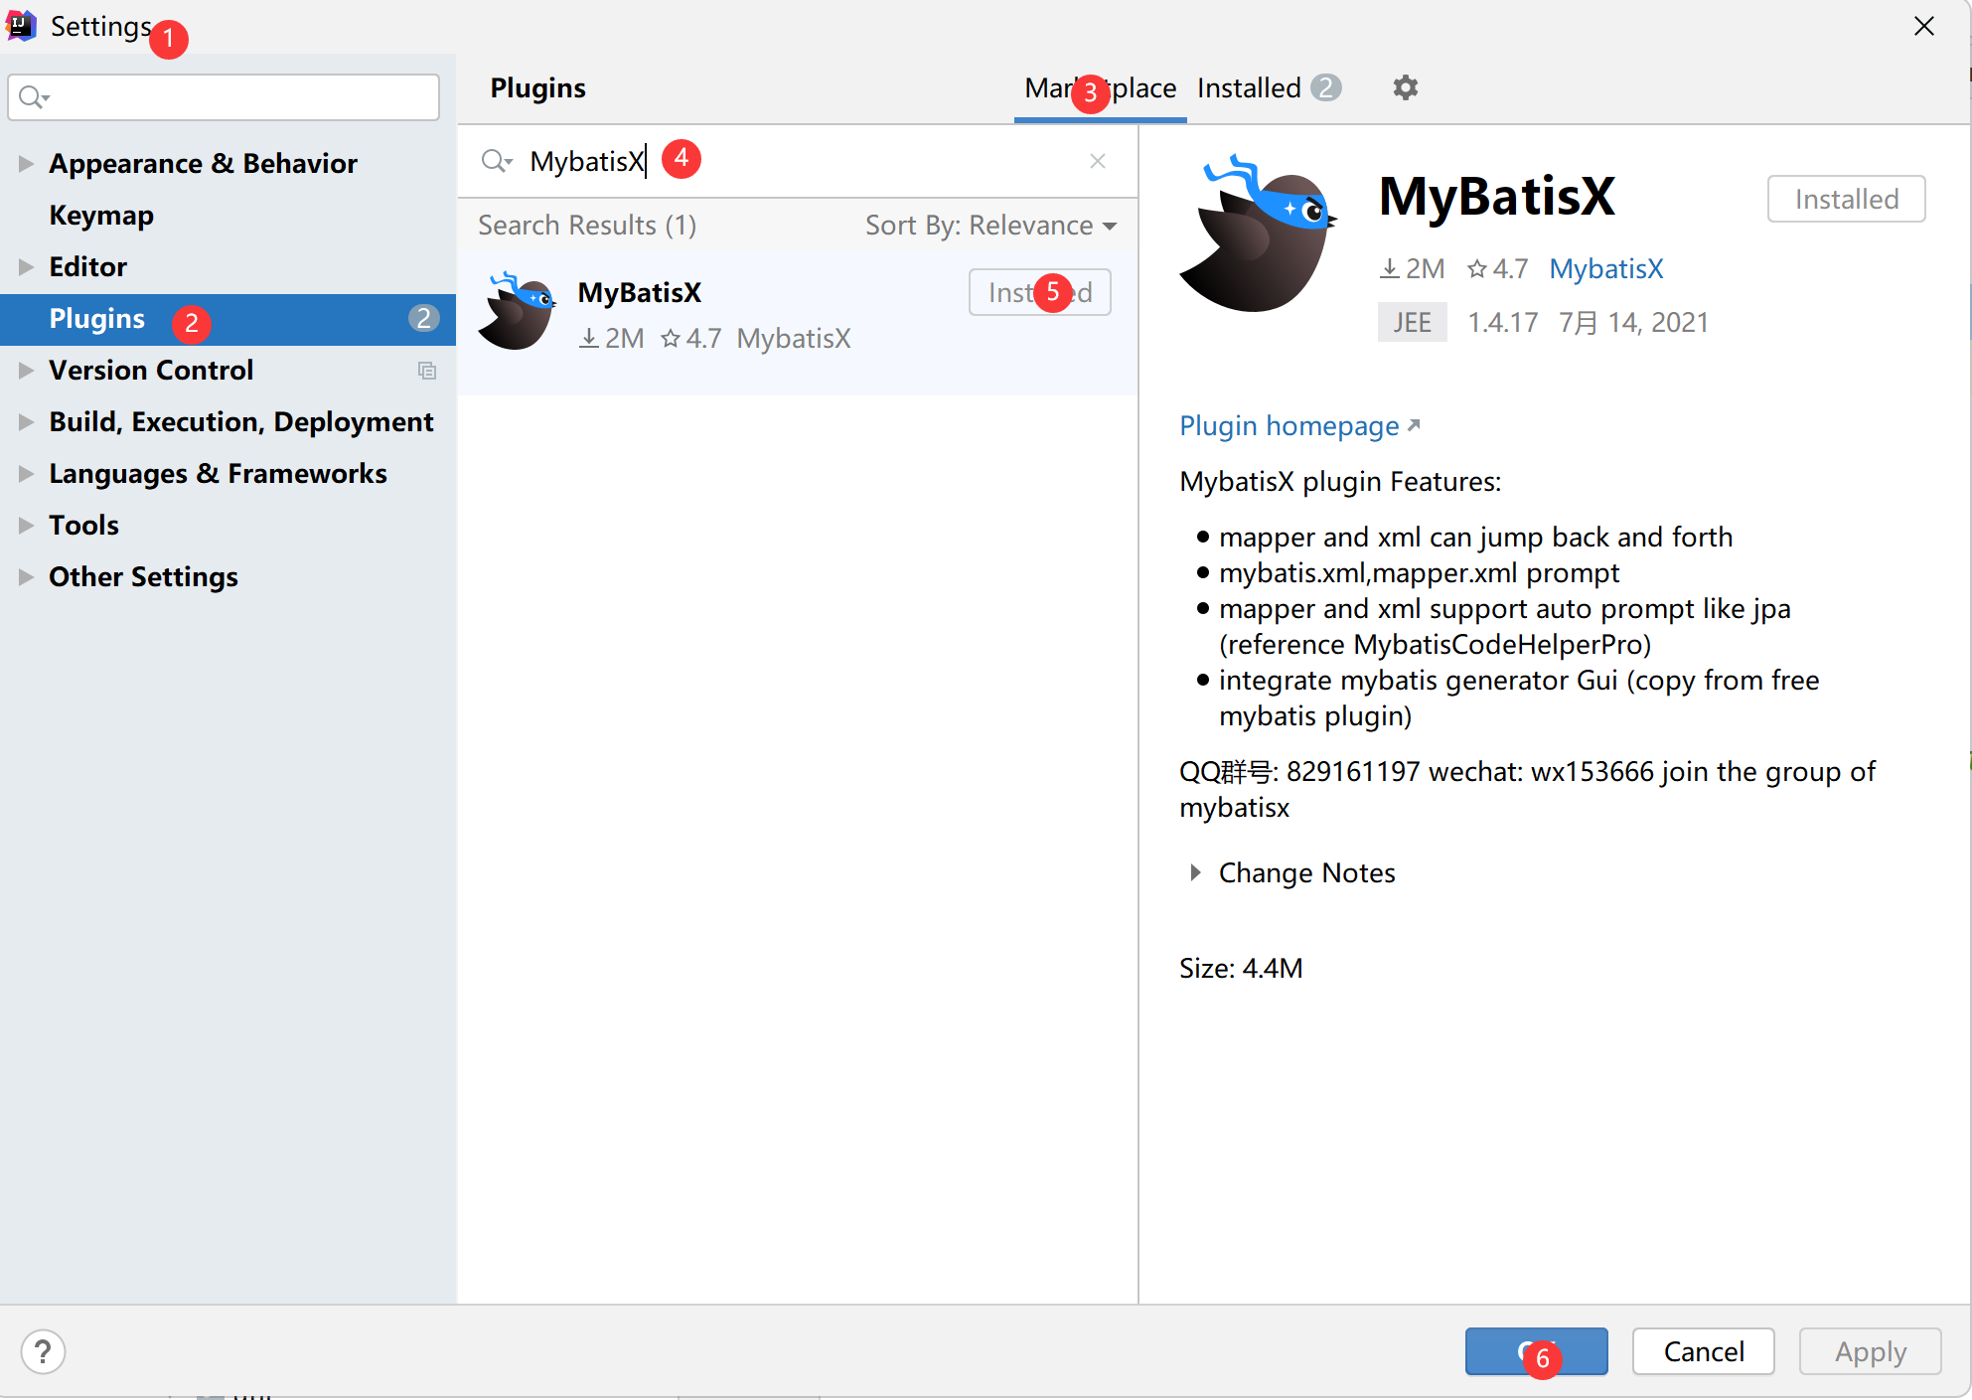The width and height of the screenshot is (1972, 1400).
Task: Expand Build, Execution, Deployment section
Action: click(x=26, y=421)
